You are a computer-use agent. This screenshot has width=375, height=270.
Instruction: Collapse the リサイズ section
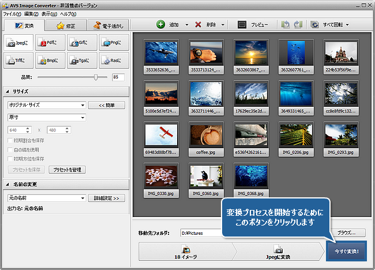click(9, 91)
